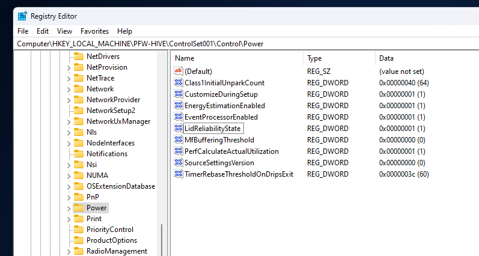
Task: Expand the Network key
Action: (69, 90)
